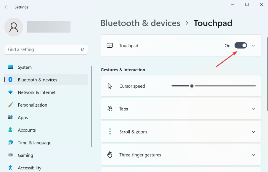Click the Network & internet Wi-Fi icon
268x172 pixels.
10,92
